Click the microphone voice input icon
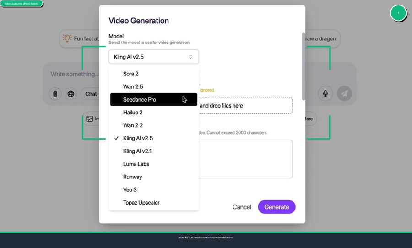412x248 pixels. [x=325, y=93]
